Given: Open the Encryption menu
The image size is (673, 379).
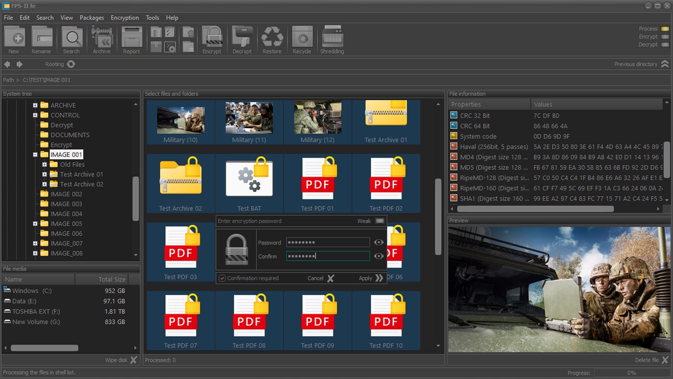Looking at the screenshot, I should point(125,17).
